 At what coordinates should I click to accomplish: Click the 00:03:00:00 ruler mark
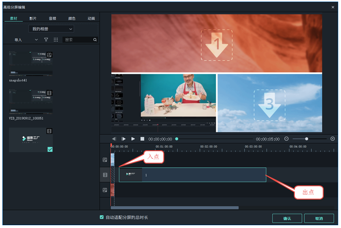coord(253,147)
